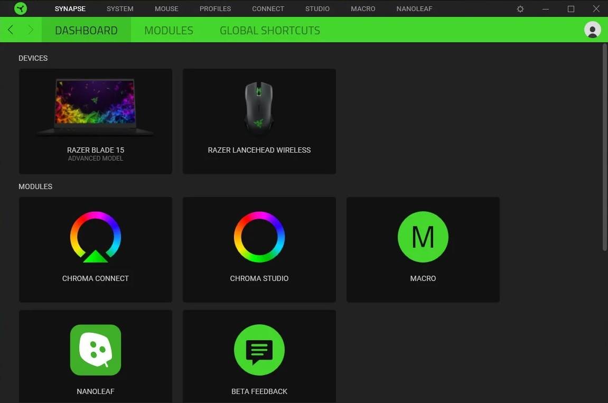The height and width of the screenshot is (403, 608).
Task: Click the Razer logo in the top-left corner
Action: [x=21, y=8]
